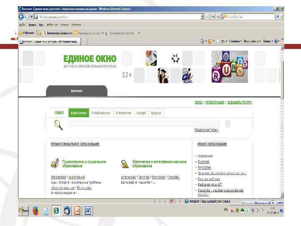This screenshot has width=301, height=226.
Task: Click the browser Back arrow button
Action: coord(21,17)
